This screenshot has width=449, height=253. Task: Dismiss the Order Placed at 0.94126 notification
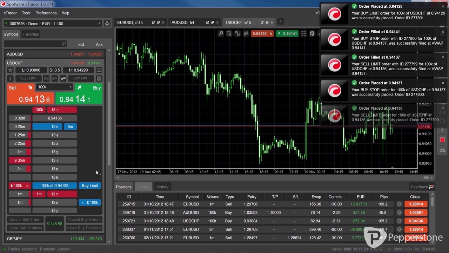(x=443, y=6)
